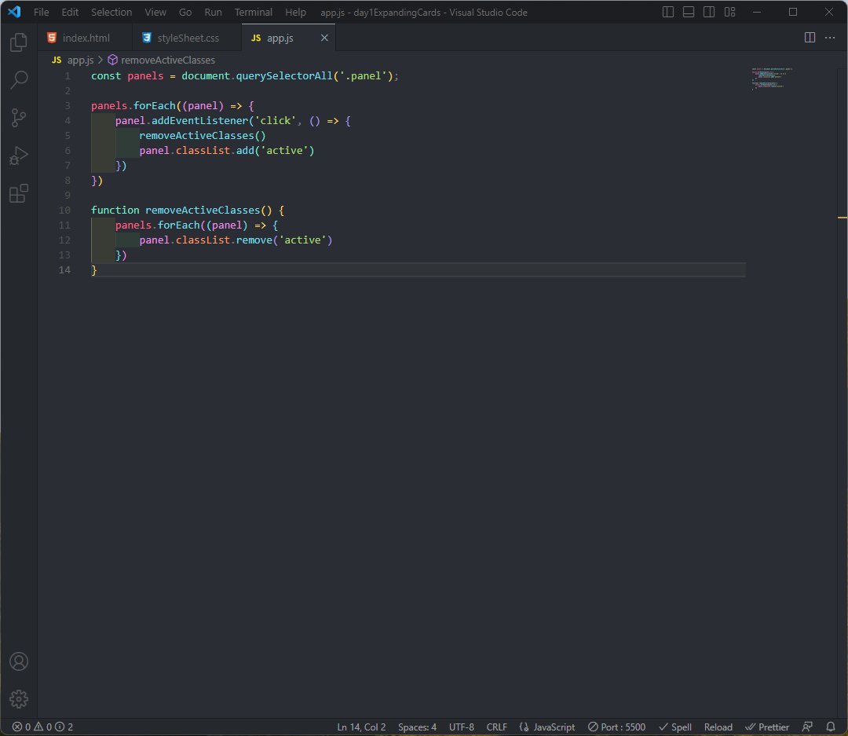Open the editor More Actions ellipsis
848x736 pixels.
pyautogui.click(x=830, y=38)
